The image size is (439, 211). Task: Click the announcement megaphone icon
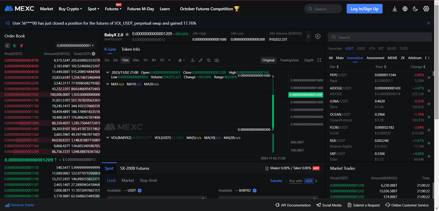(7, 23)
